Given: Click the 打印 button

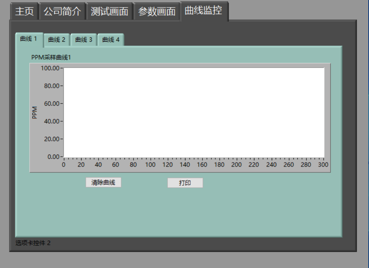Looking at the screenshot, I should pos(185,182).
